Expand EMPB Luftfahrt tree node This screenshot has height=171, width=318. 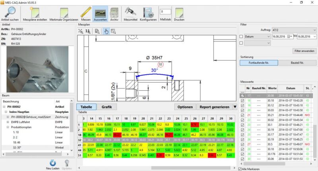coord(8,122)
